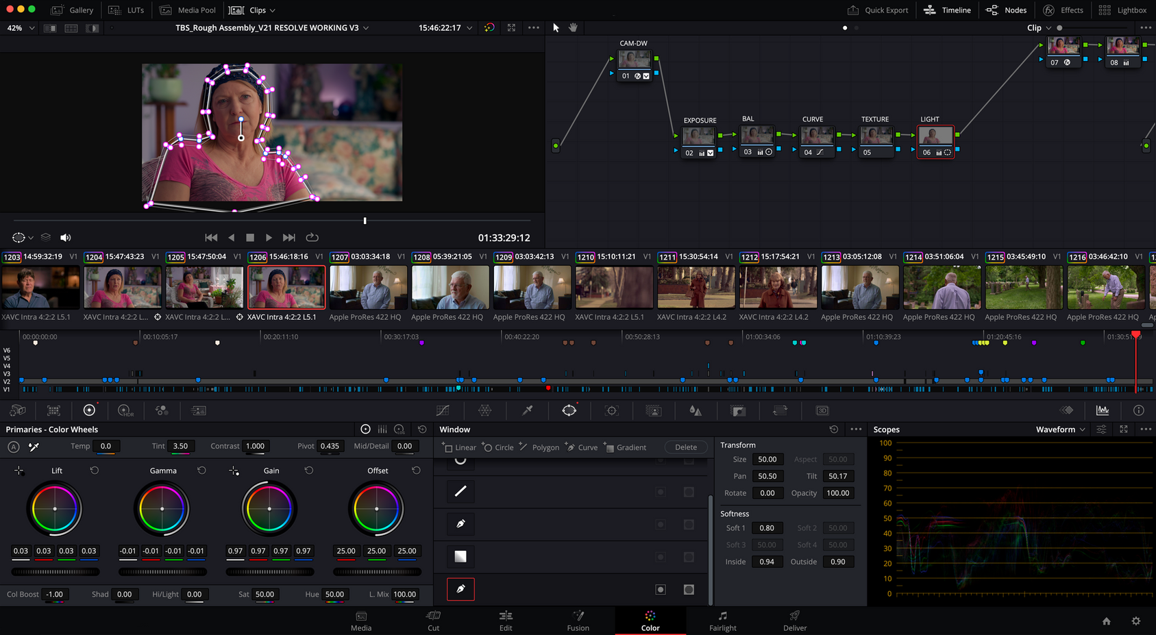Screen dimensions: 1156x635
Task: Select clip 1209 thumbnail
Action: [x=532, y=287]
